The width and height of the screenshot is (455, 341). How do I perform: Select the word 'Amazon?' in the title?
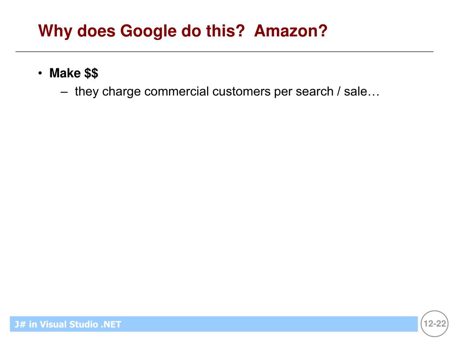[291, 31]
